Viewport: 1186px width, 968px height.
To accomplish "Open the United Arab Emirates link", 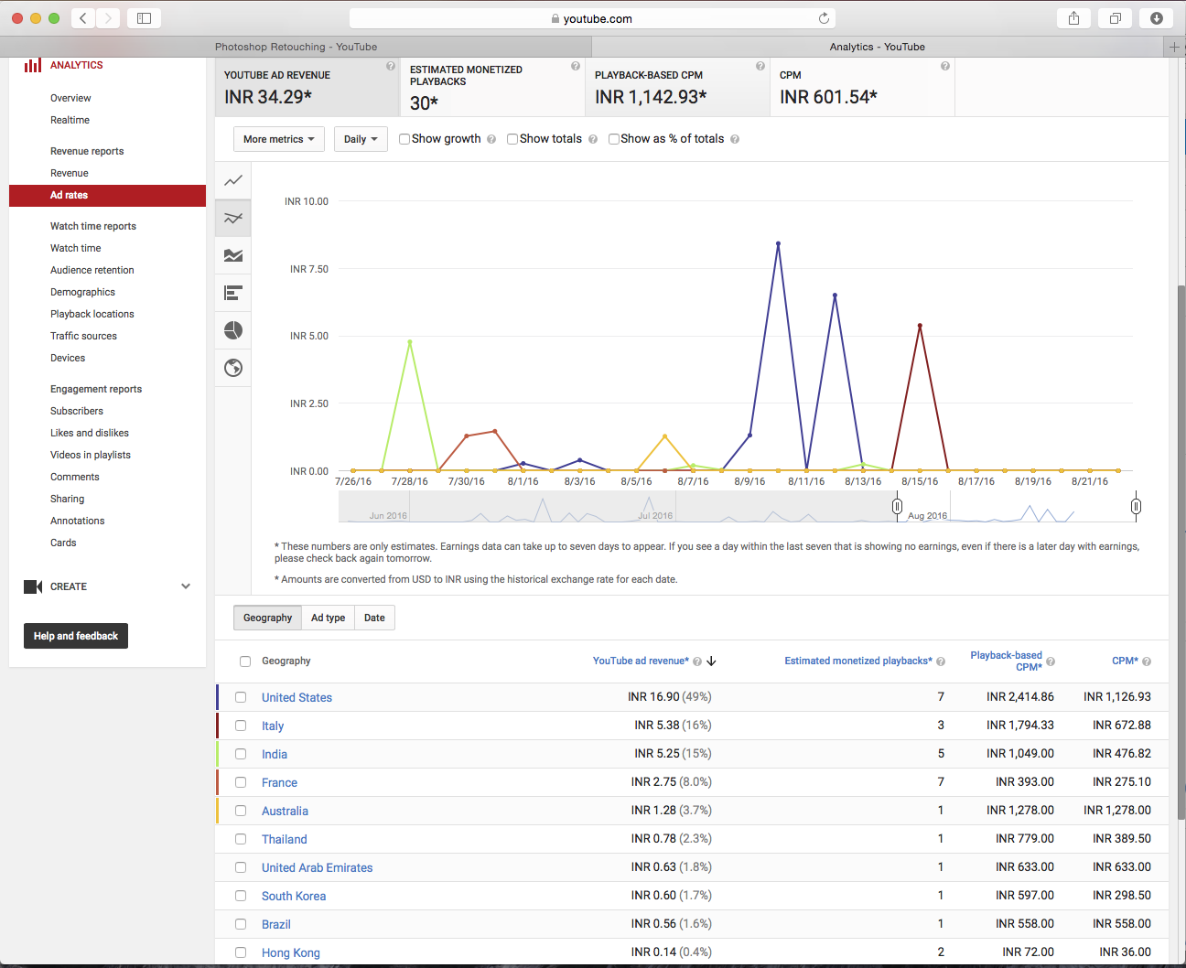I will coord(317,867).
